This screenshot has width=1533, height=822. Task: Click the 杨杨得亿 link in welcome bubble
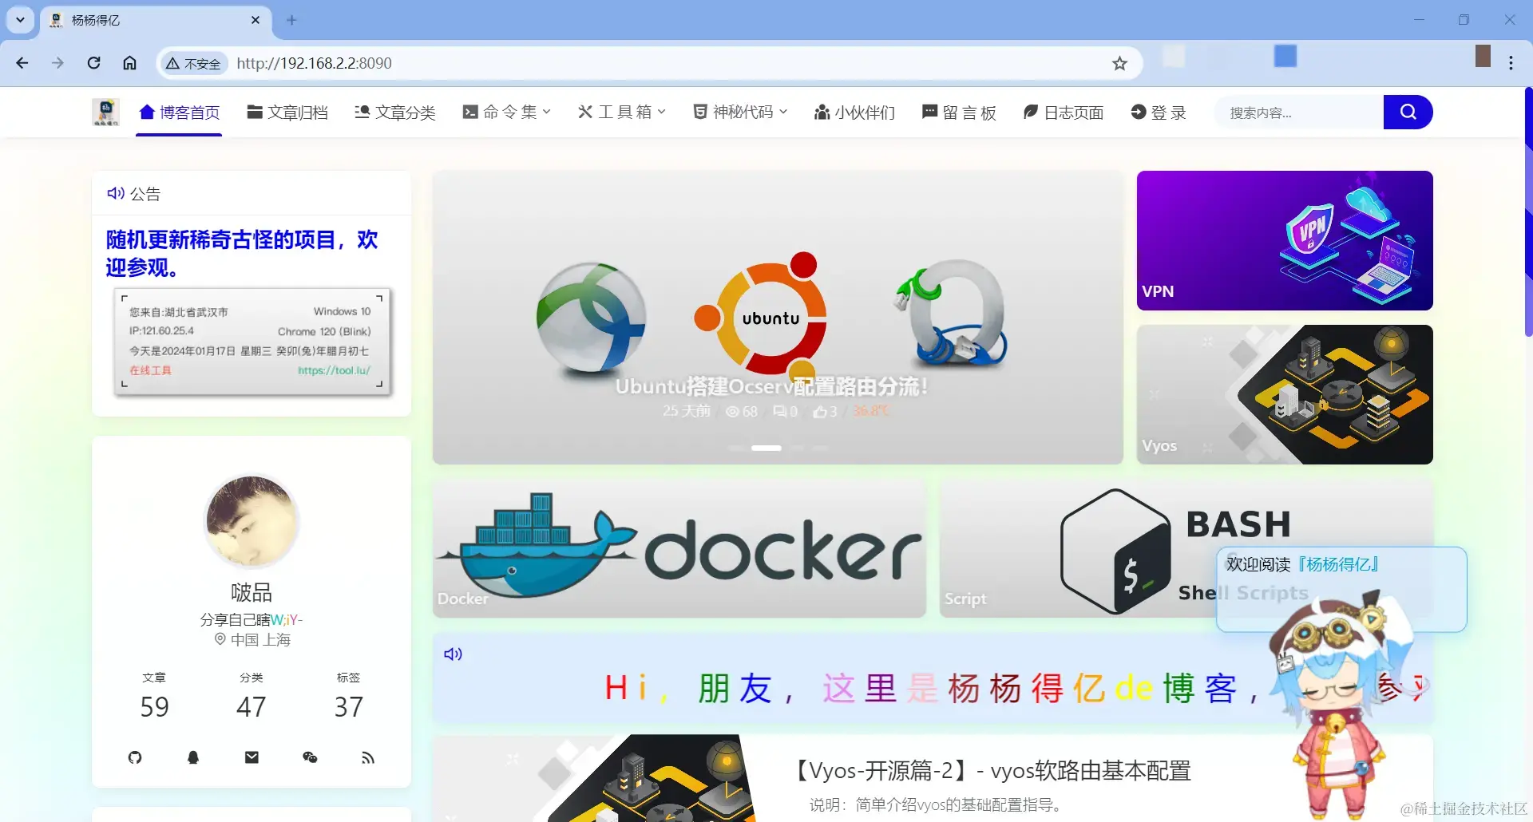pos(1339,564)
